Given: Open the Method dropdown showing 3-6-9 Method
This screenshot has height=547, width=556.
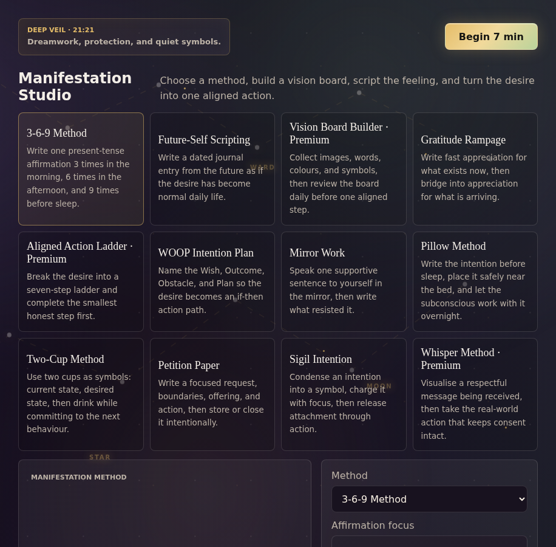Looking at the screenshot, I should 429,499.
